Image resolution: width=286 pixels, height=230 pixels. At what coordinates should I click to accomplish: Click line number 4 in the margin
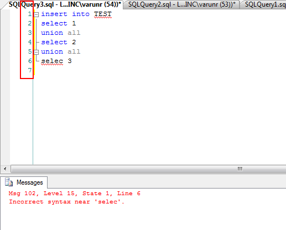(x=30, y=42)
